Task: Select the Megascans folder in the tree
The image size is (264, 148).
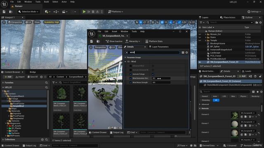Action: (15, 123)
